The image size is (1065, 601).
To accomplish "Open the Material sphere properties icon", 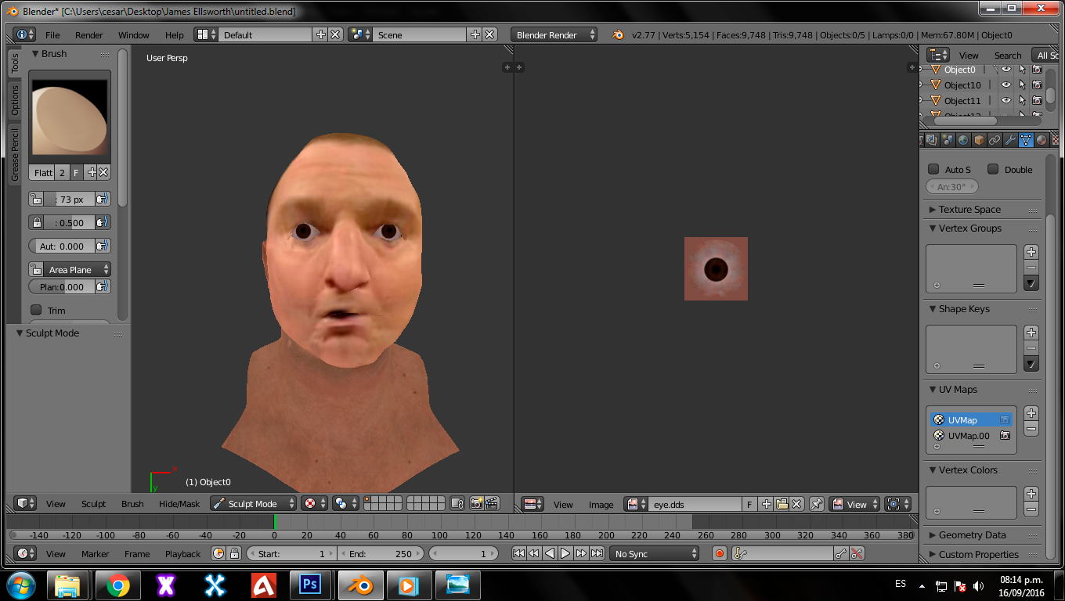I will [1042, 140].
